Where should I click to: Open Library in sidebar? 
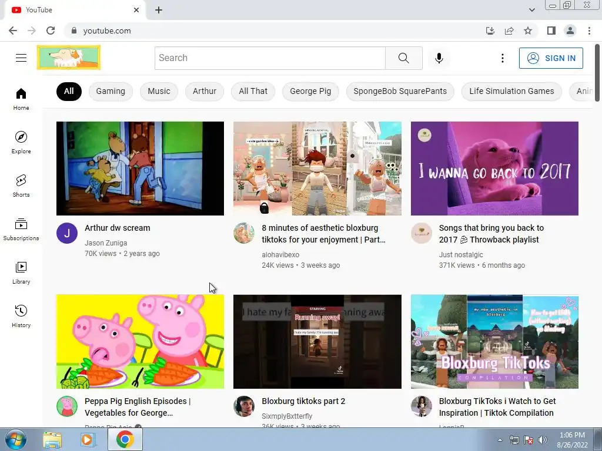point(21,272)
